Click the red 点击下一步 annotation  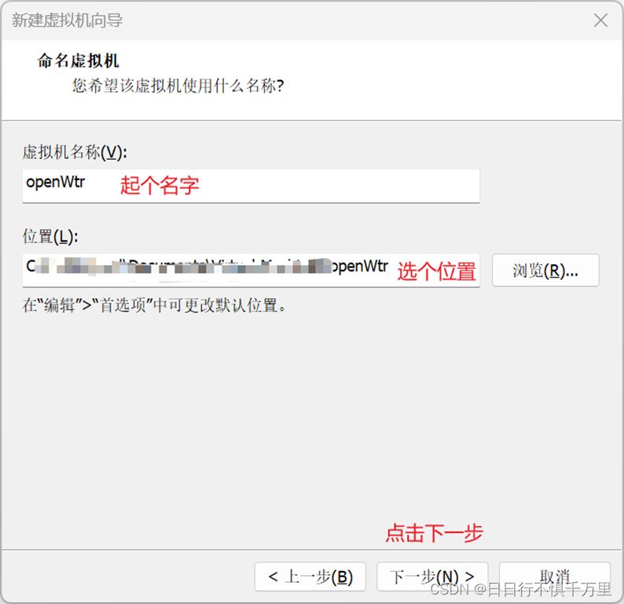(433, 532)
